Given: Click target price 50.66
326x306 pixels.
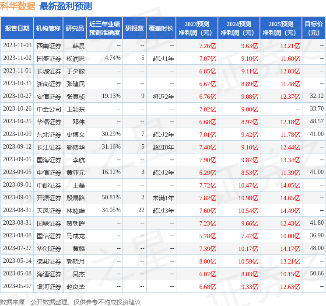Looking at the screenshot, I should [317, 273].
